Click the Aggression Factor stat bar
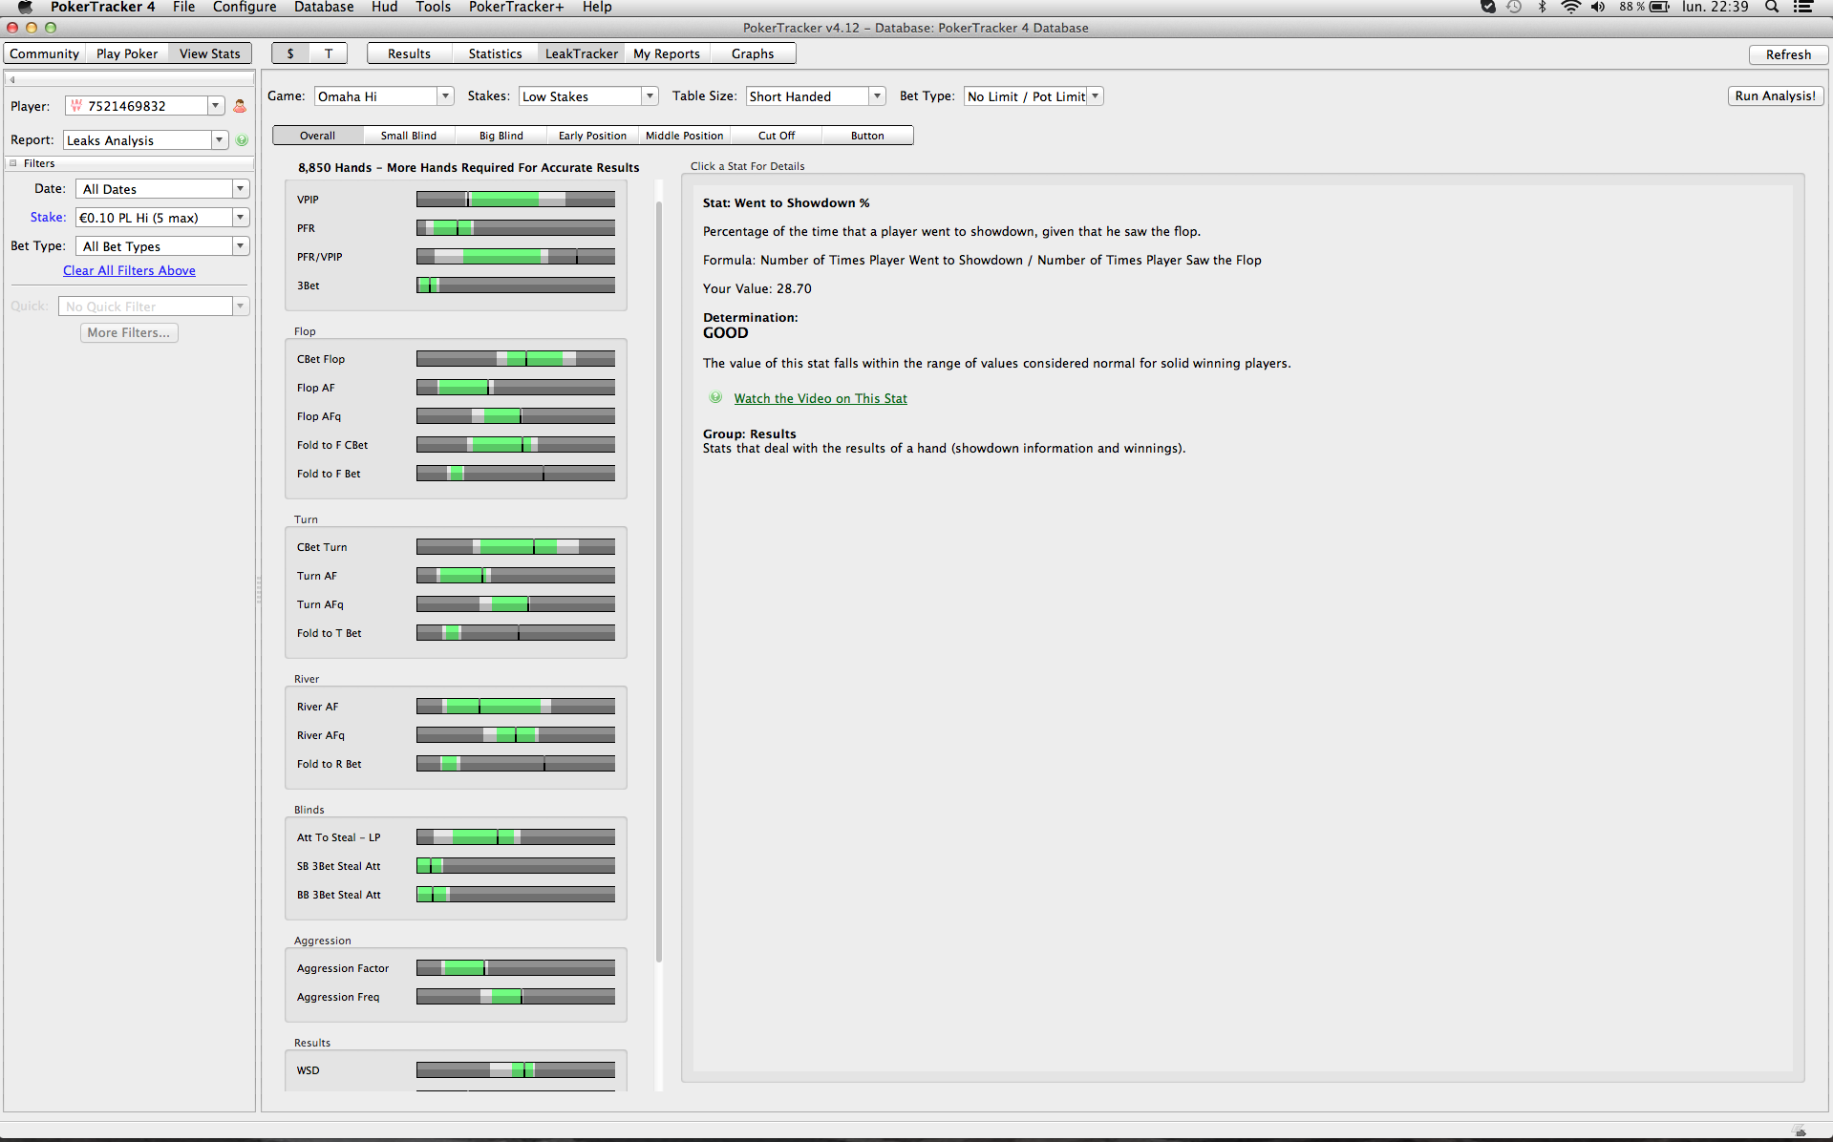1833x1142 pixels. pyautogui.click(x=516, y=968)
